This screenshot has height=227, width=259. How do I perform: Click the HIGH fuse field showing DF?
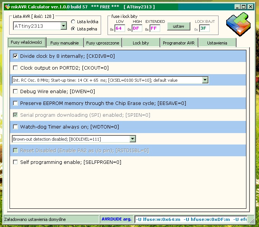[x=137, y=28]
